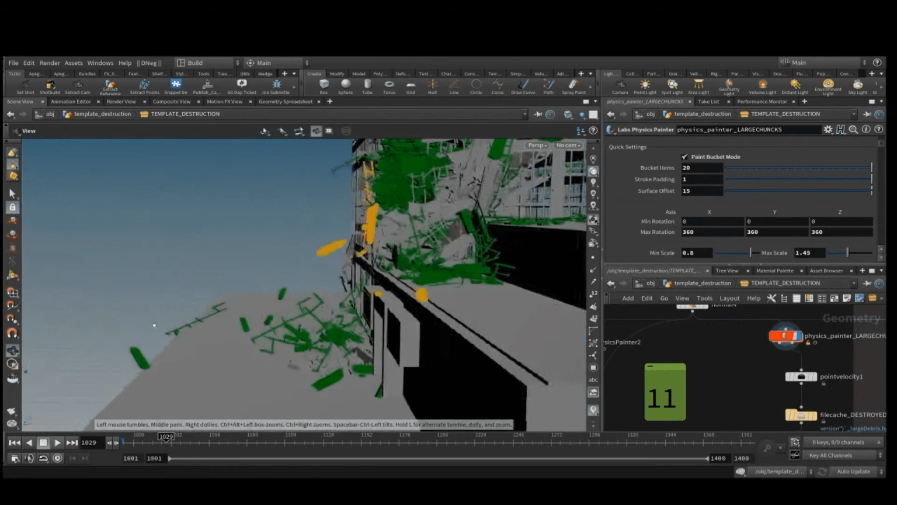Toggle Auto Update mode

click(853, 471)
